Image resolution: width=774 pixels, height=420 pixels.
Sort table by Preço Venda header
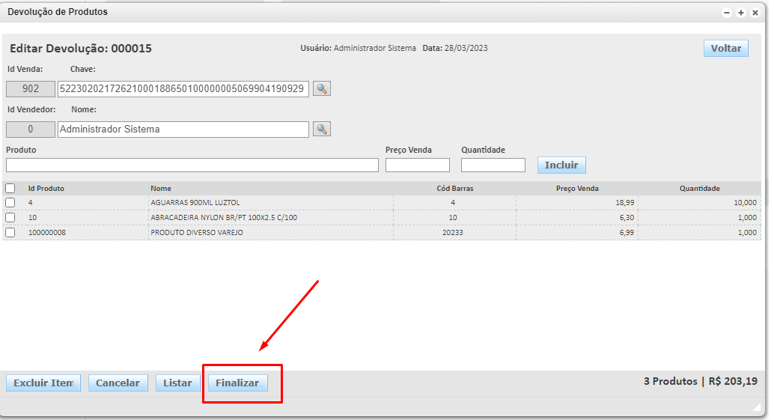pos(576,189)
